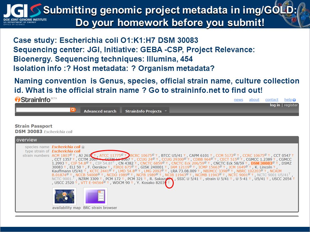Open the CCUG 29300 link
The width and height of the screenshot is (310, 232).
pos(172,159)
